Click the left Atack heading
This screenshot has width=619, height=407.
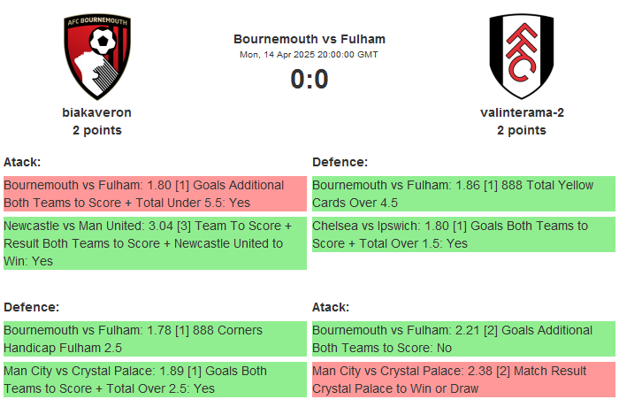click(x=22, y=162)
